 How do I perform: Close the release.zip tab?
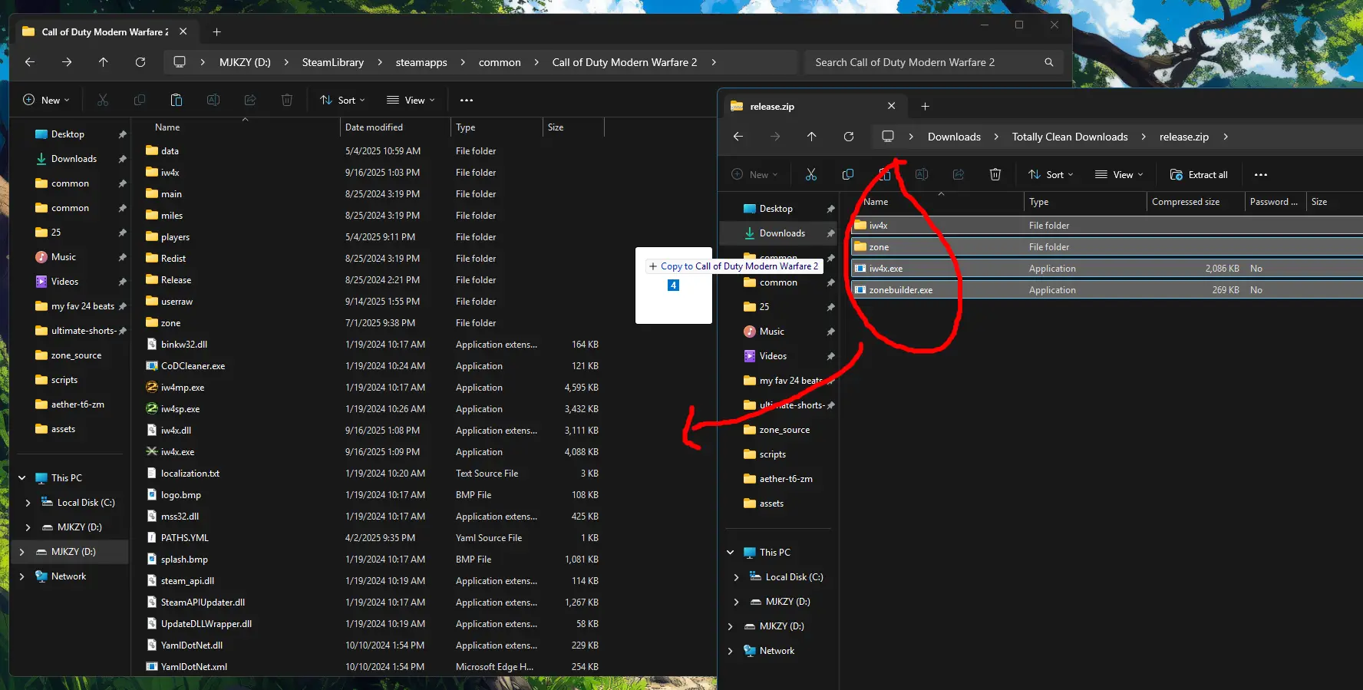[x=891, y=106]
